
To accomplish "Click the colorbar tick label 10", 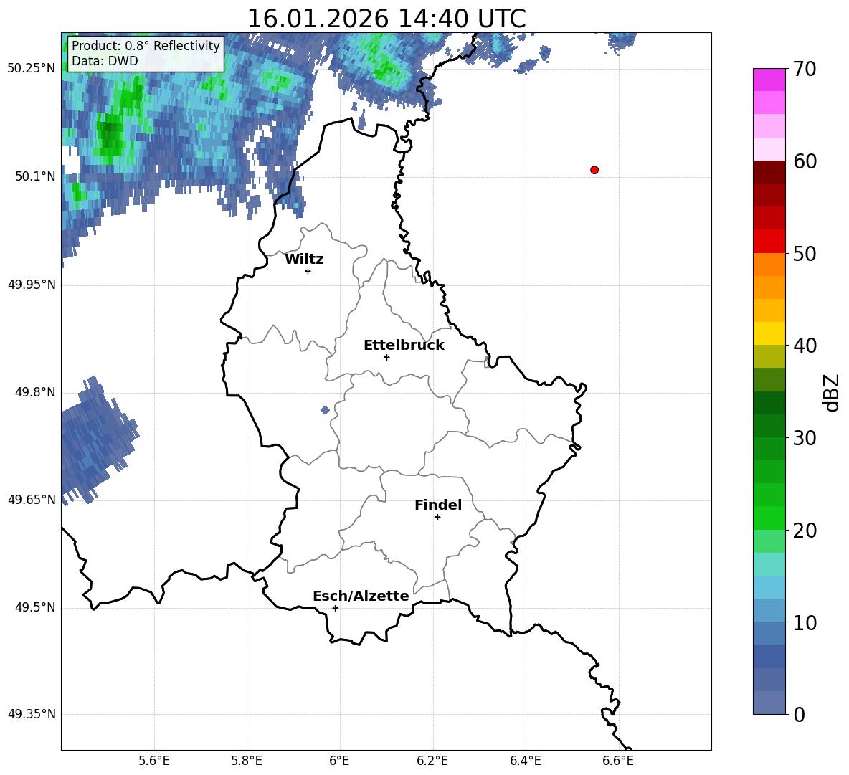I will click(x=805, y=622).
